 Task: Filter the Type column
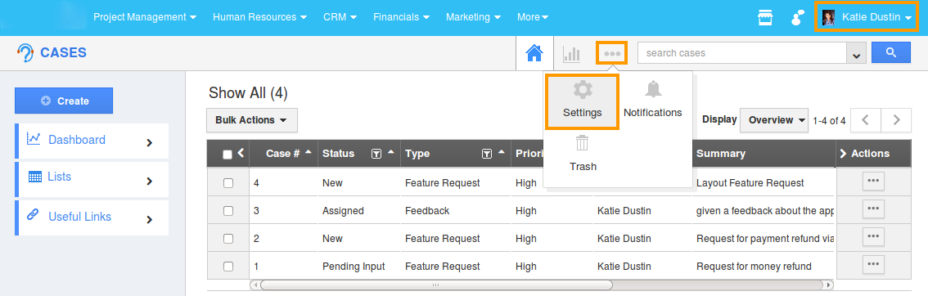[486, 154]
